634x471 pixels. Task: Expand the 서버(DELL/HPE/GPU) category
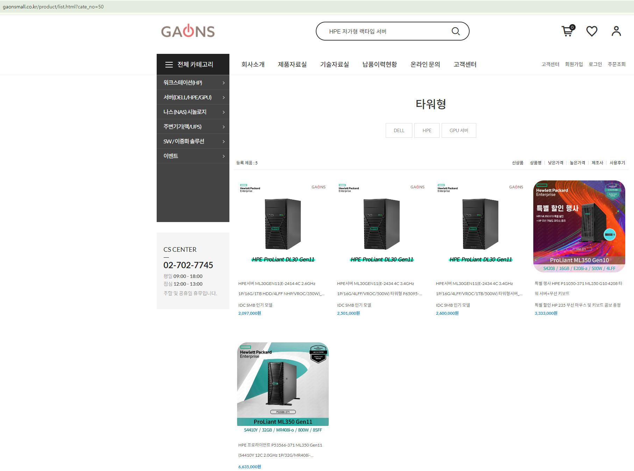pyautogui.click(x=193, y=97)
